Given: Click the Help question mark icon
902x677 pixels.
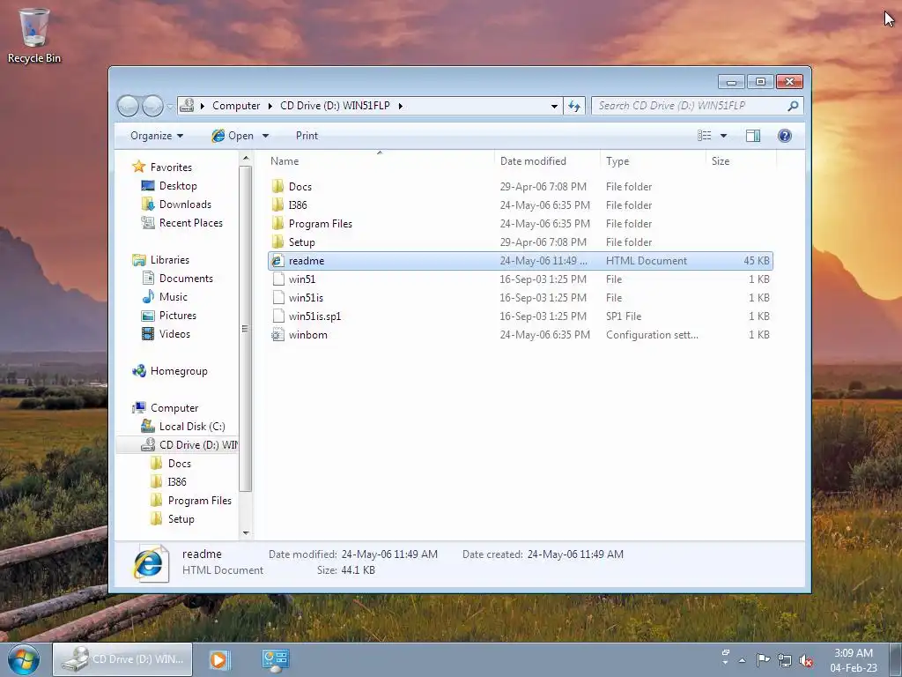Looking at the screenshot, I should 785,136.
